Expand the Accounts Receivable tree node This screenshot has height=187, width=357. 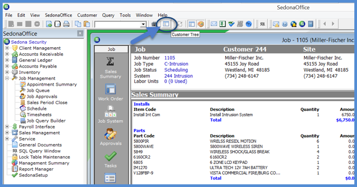7,54
